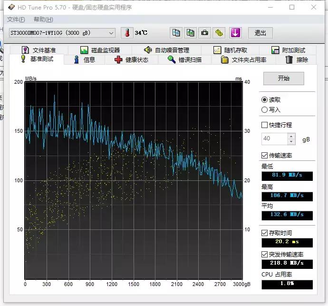Screen dimensions: 328x306
Task: Switch to the 健康状态 tab
Action: 131,59
